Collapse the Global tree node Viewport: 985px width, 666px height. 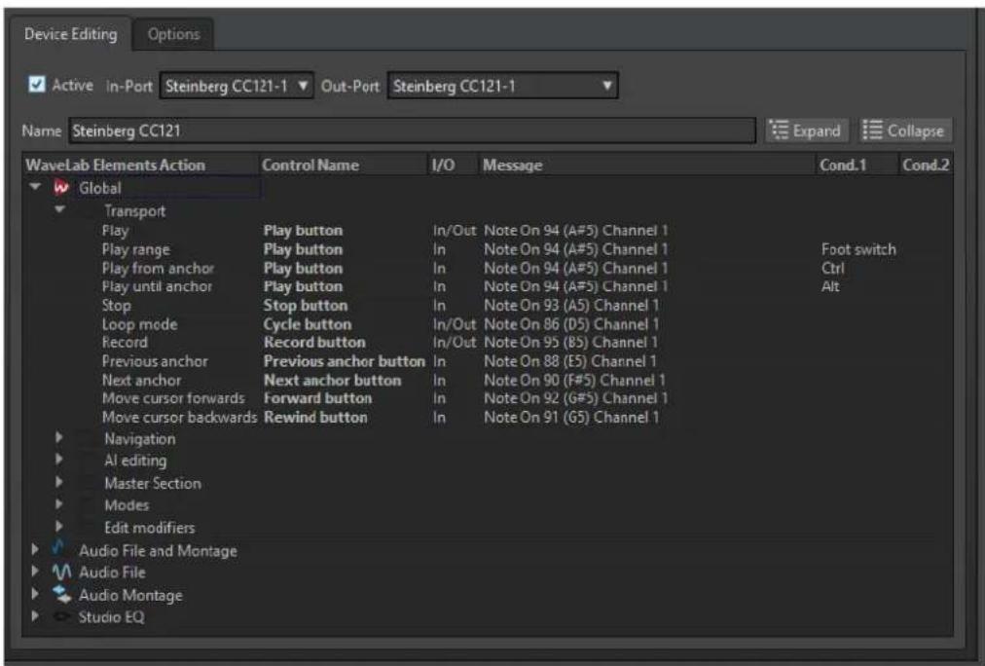(36, 187)
